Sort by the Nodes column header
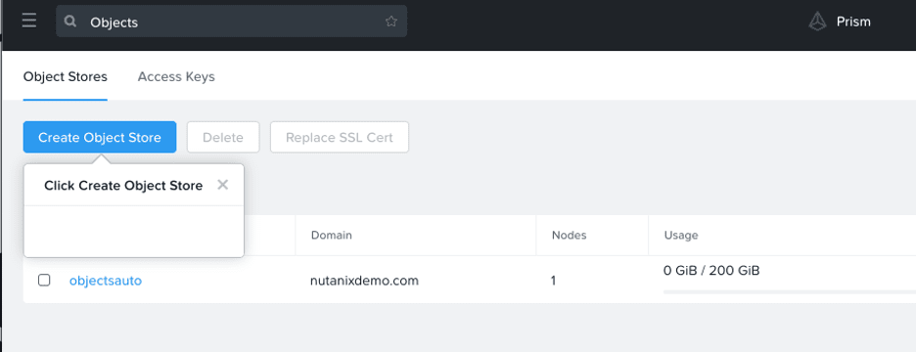 tap(569, 236)
